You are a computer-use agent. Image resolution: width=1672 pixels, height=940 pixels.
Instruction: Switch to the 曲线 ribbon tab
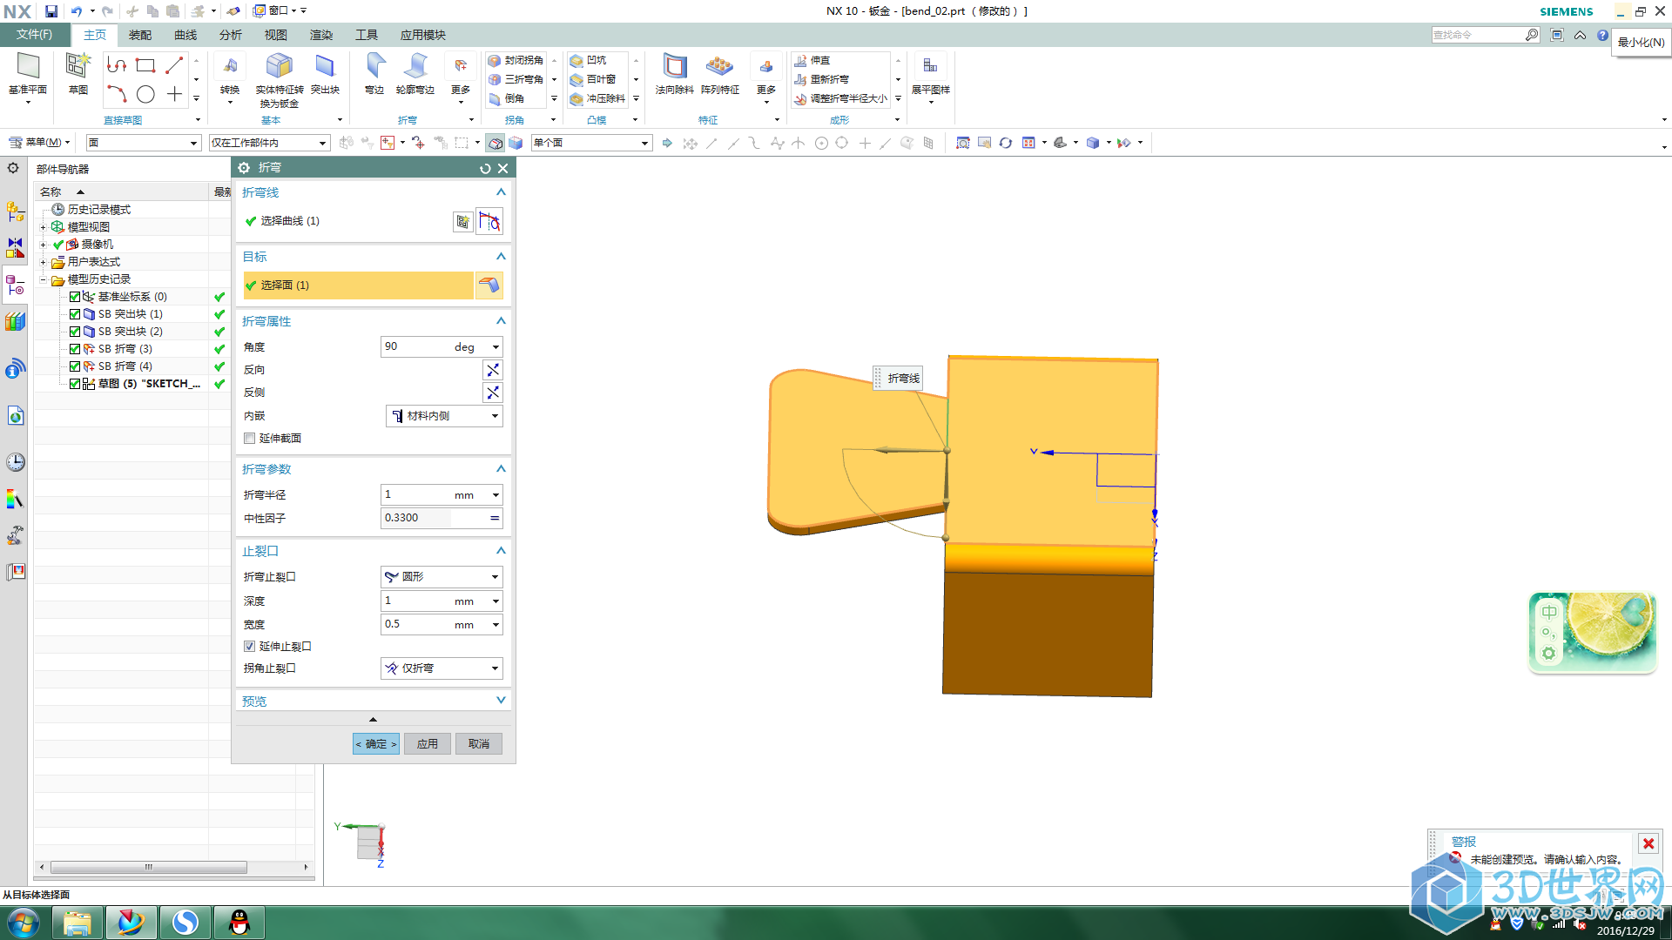[185, 35]
